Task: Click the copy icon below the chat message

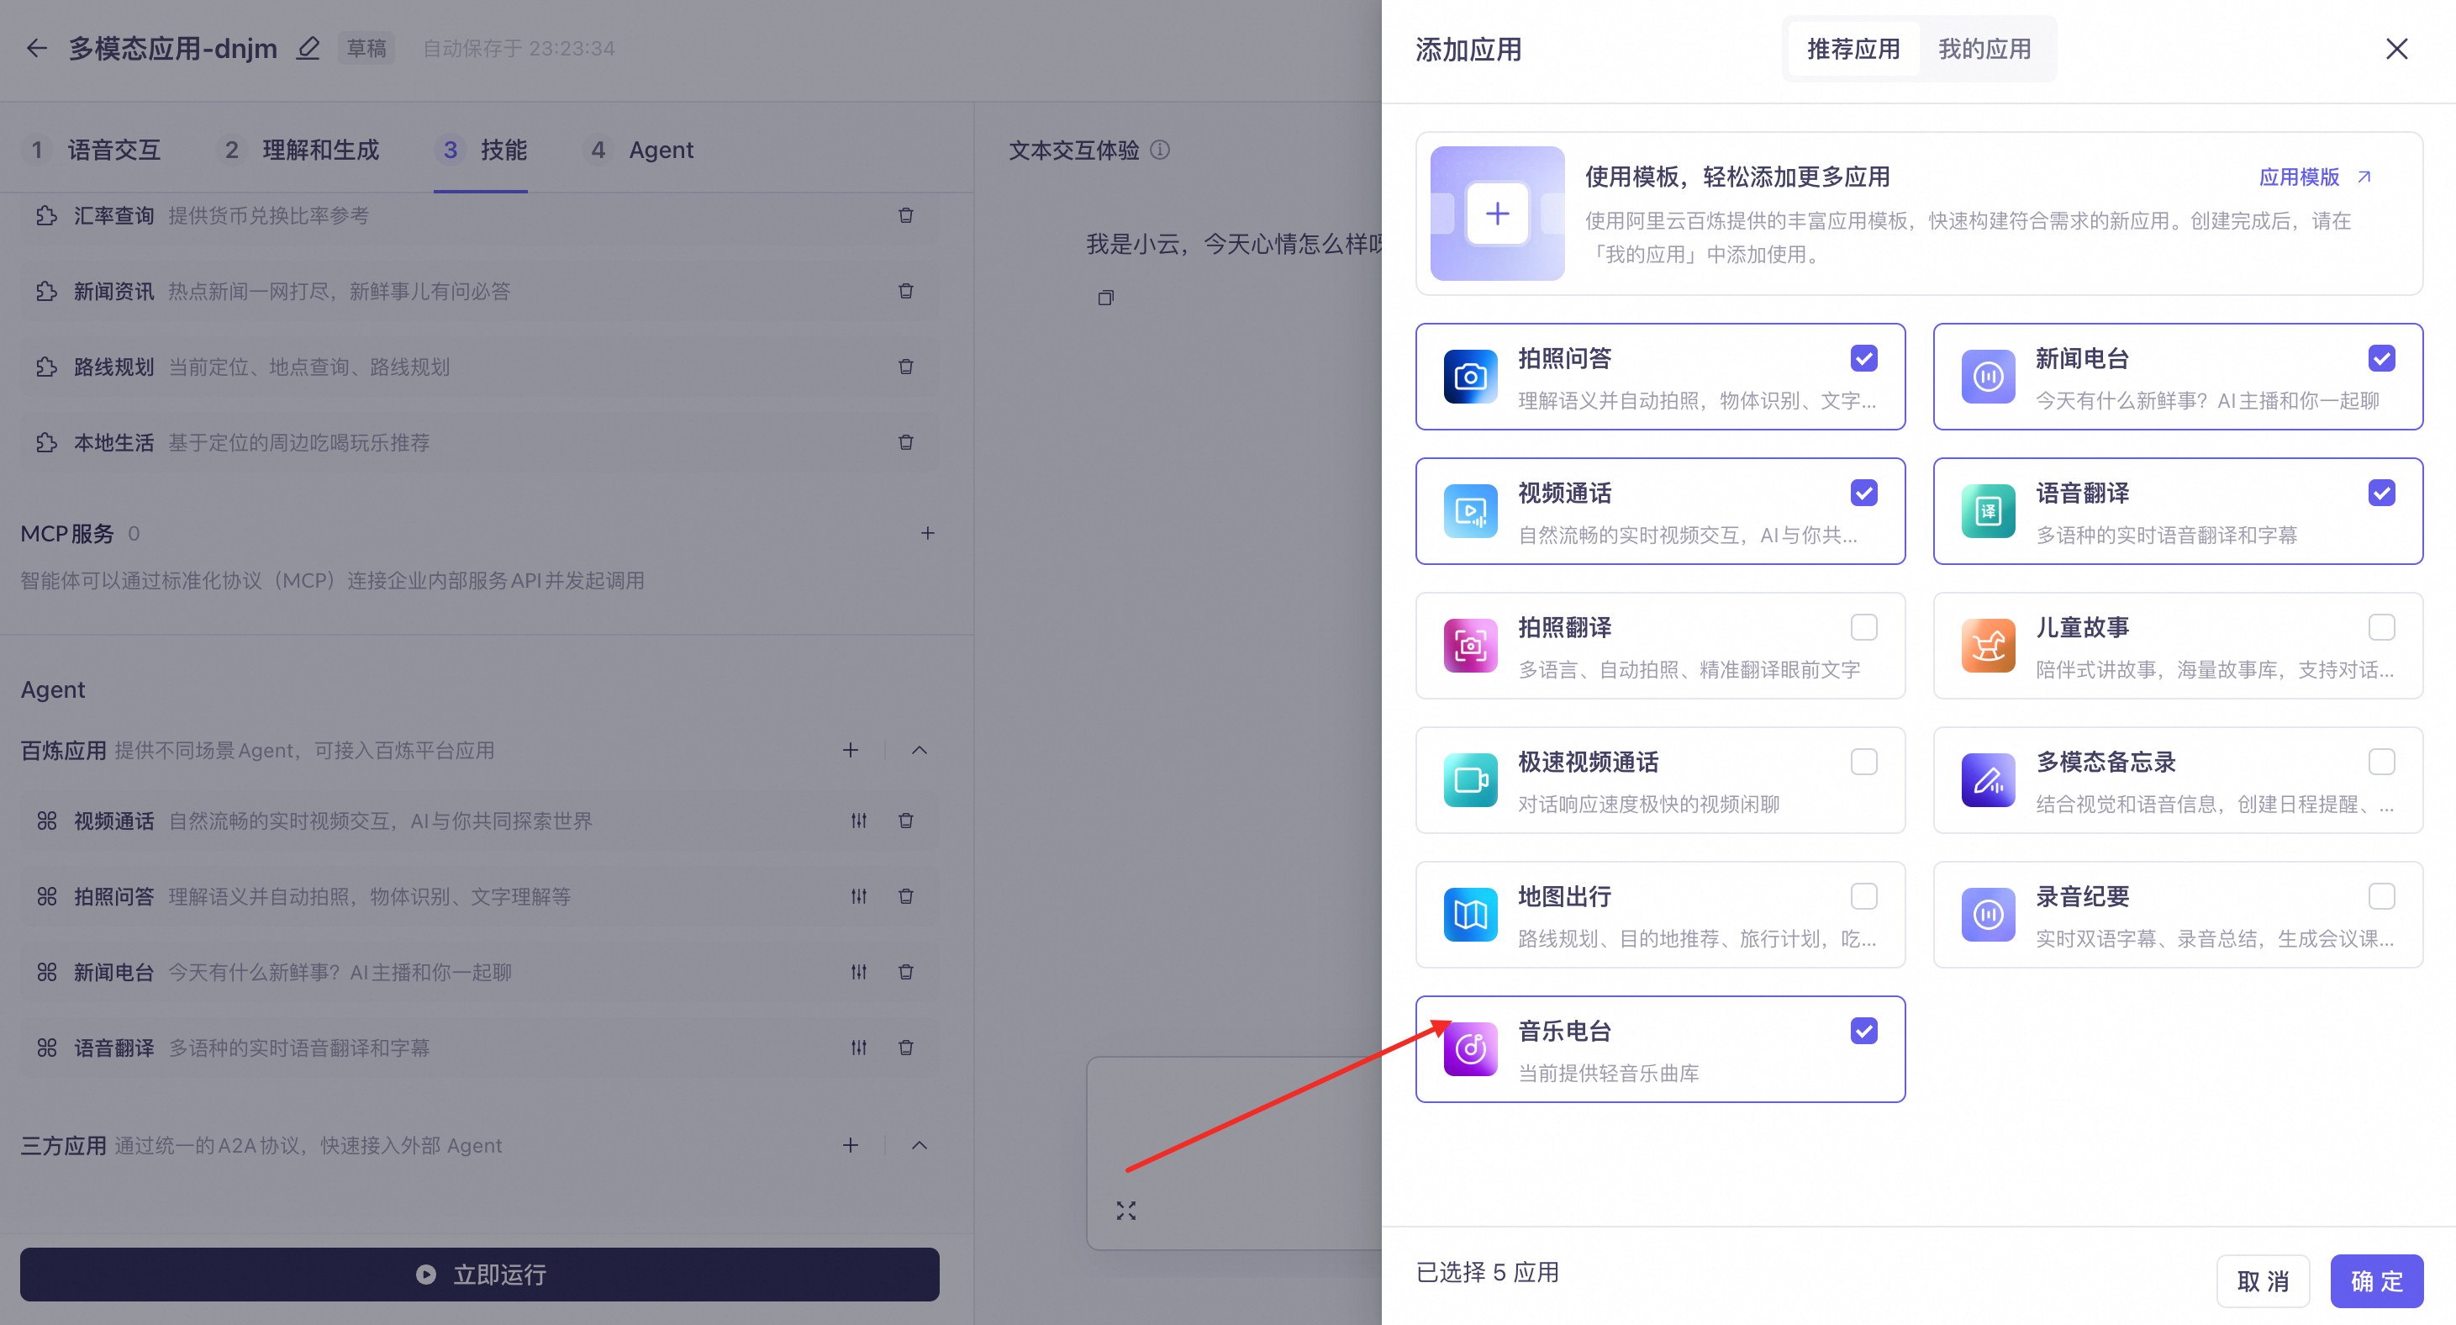Action: [1105, 298]
